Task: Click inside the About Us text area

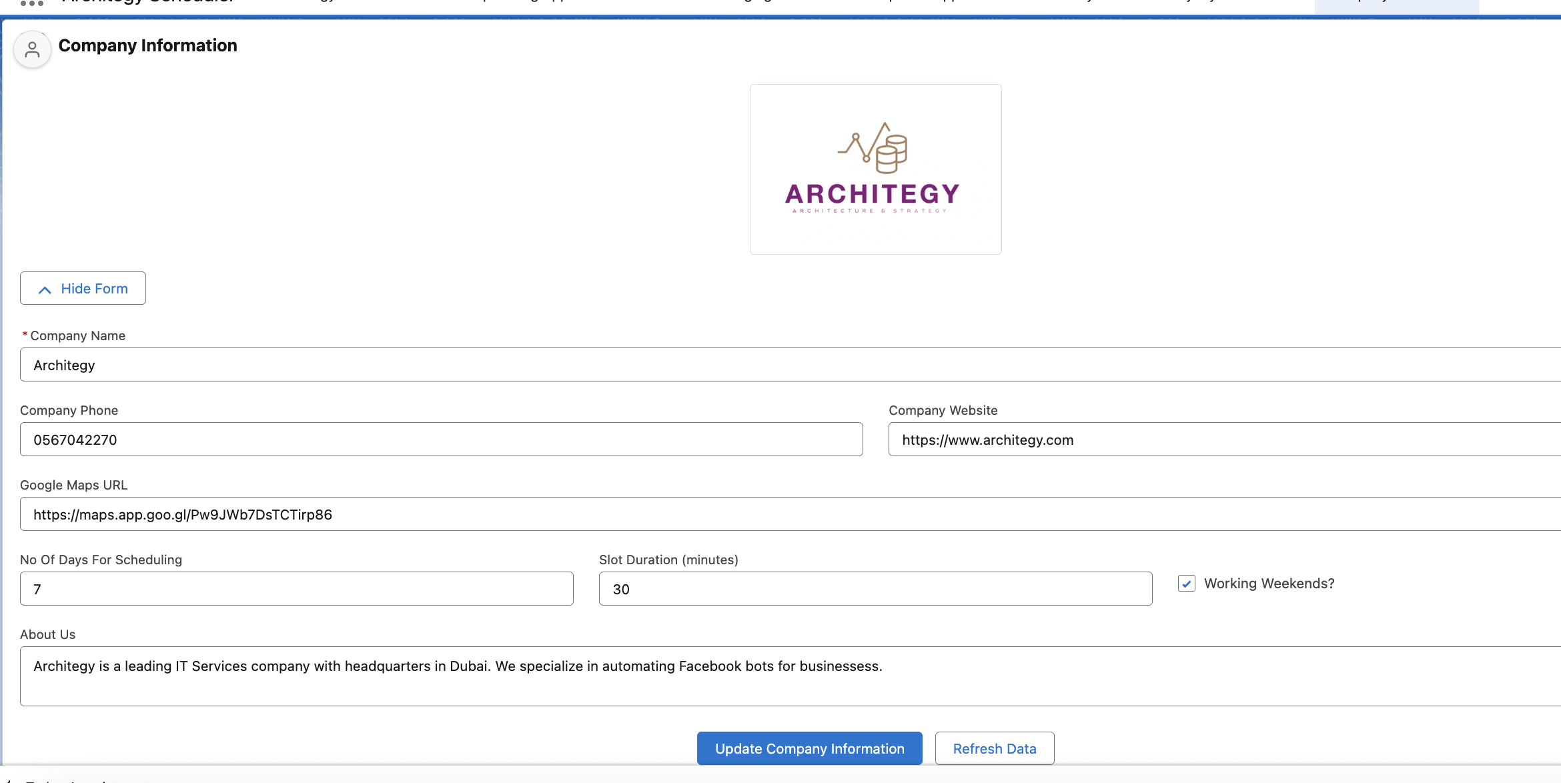Action: [791, 676]
